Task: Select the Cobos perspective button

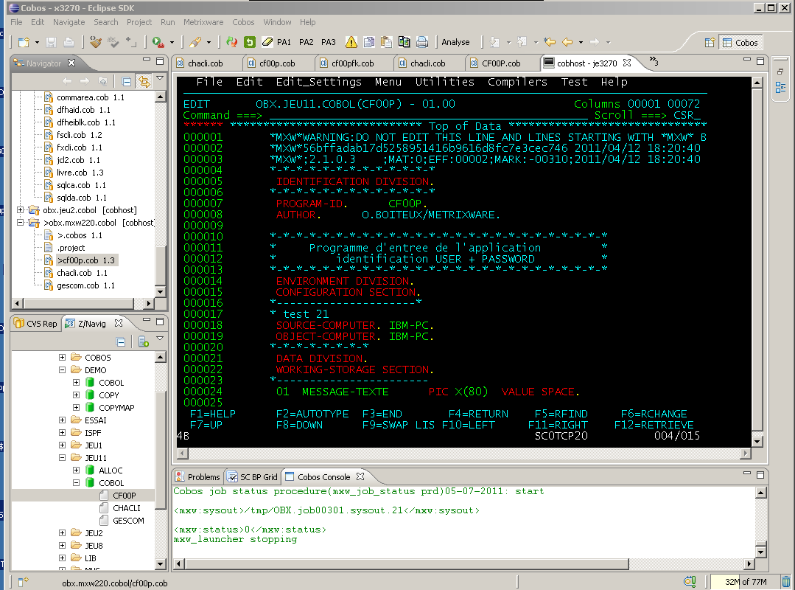Action: [740, 43]
